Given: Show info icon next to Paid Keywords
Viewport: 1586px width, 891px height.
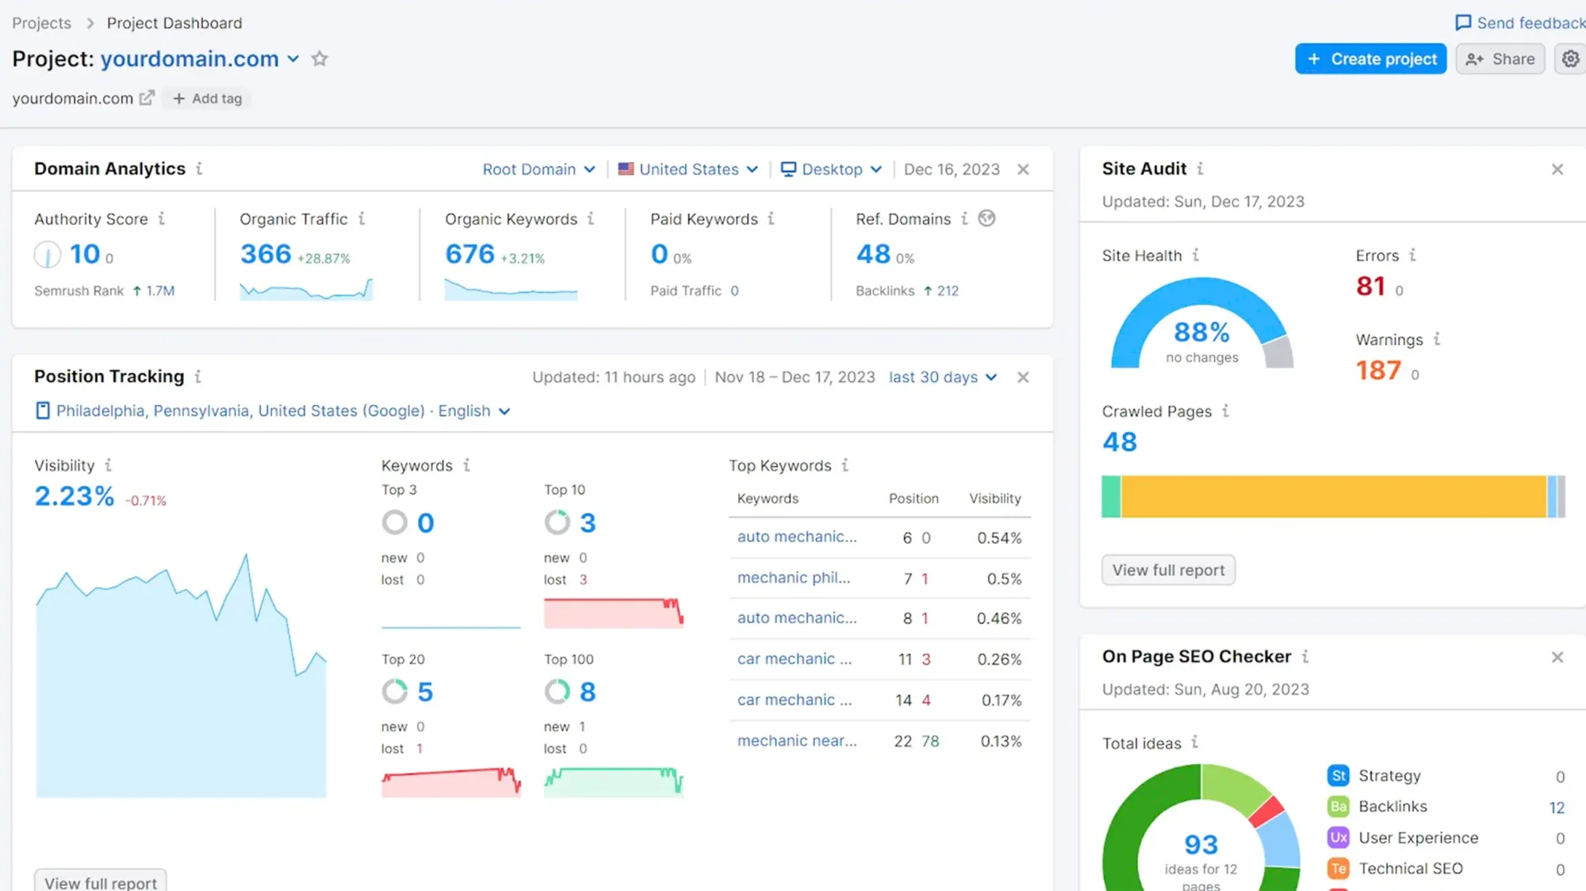Looking at the screenshot, I should pyautogui.click(x=771, y=219).
